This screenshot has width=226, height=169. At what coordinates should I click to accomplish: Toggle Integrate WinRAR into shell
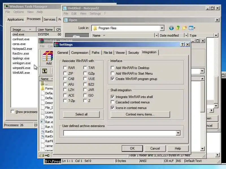click(112, 97)
